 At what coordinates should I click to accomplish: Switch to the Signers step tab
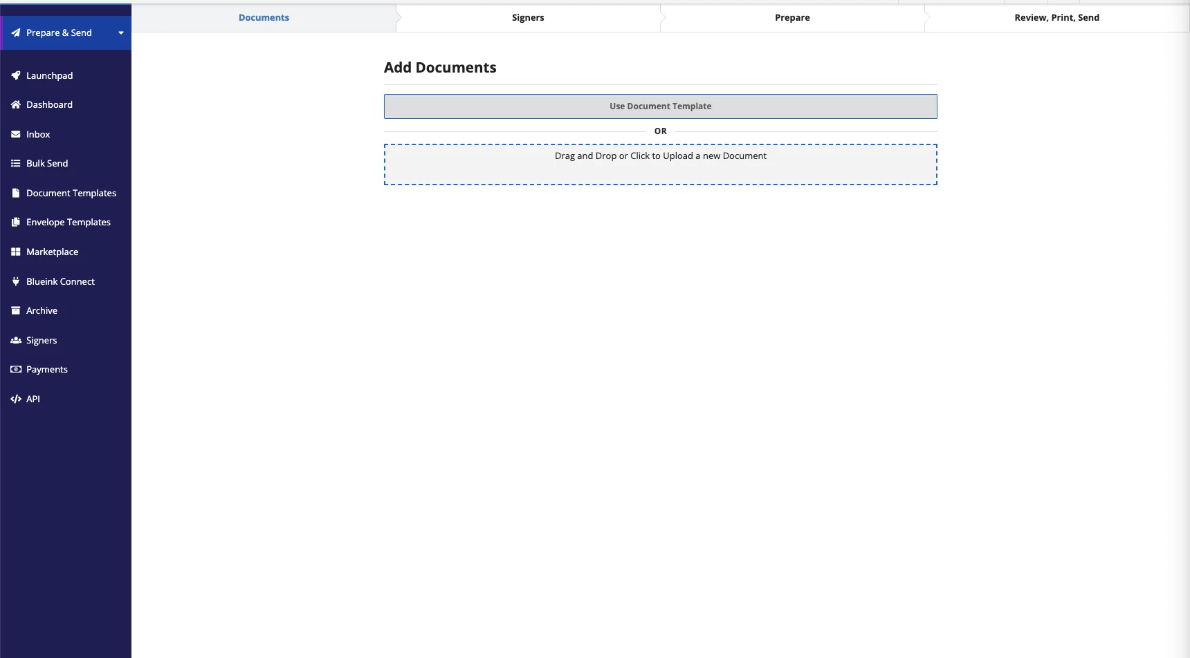pos(528,18)
